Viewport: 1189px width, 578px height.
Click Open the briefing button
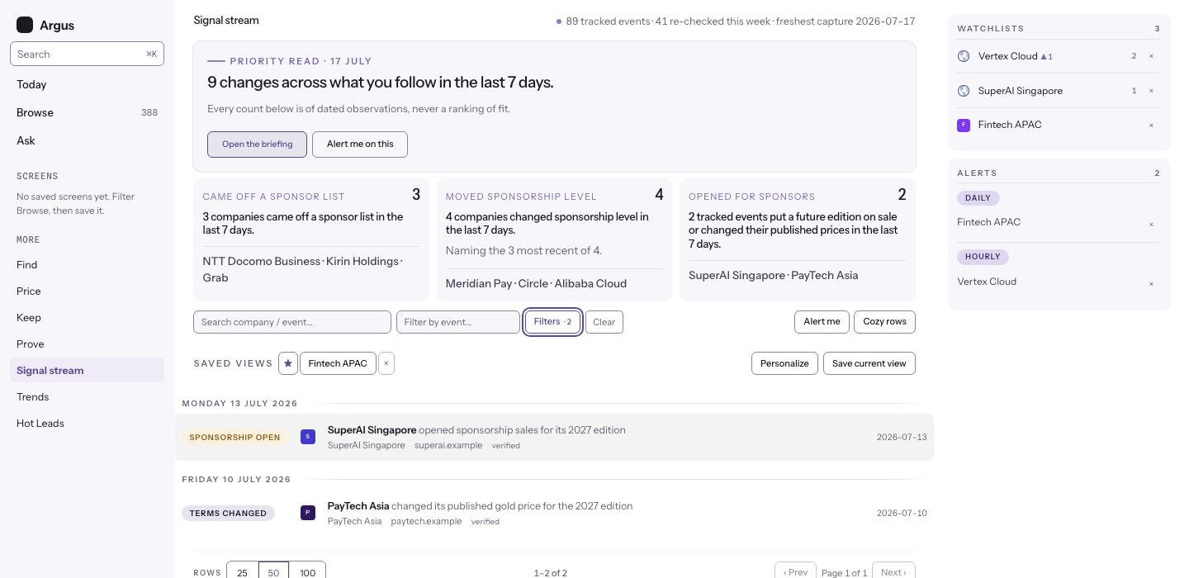point(258,144)
